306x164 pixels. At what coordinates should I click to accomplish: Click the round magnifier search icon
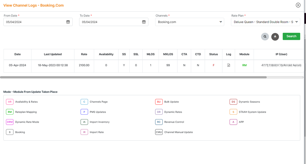pyautogui.click(x=265, y=36)
